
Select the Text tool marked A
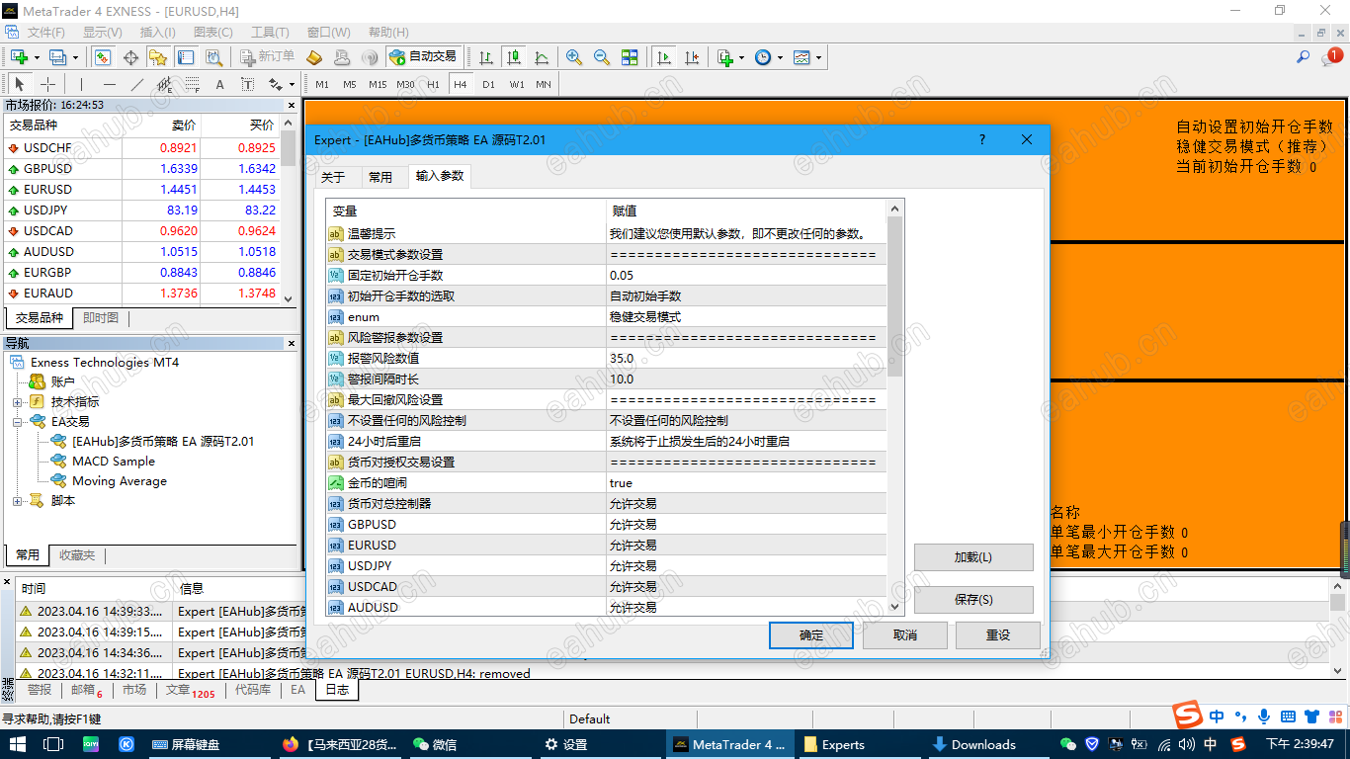[x=220, y=84]
